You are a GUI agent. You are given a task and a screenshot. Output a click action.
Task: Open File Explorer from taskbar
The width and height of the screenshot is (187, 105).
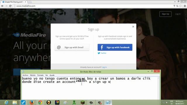pyautogui.click(x=15, y=102)
